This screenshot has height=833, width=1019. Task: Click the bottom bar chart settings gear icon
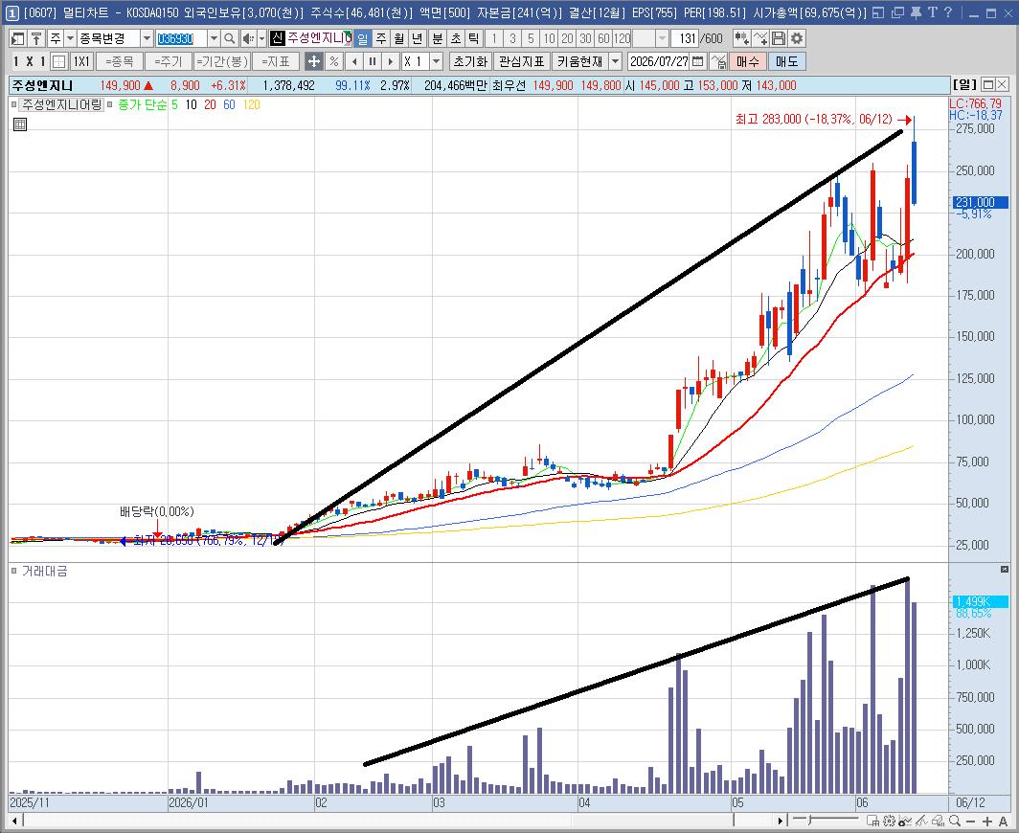coord(889,821)
